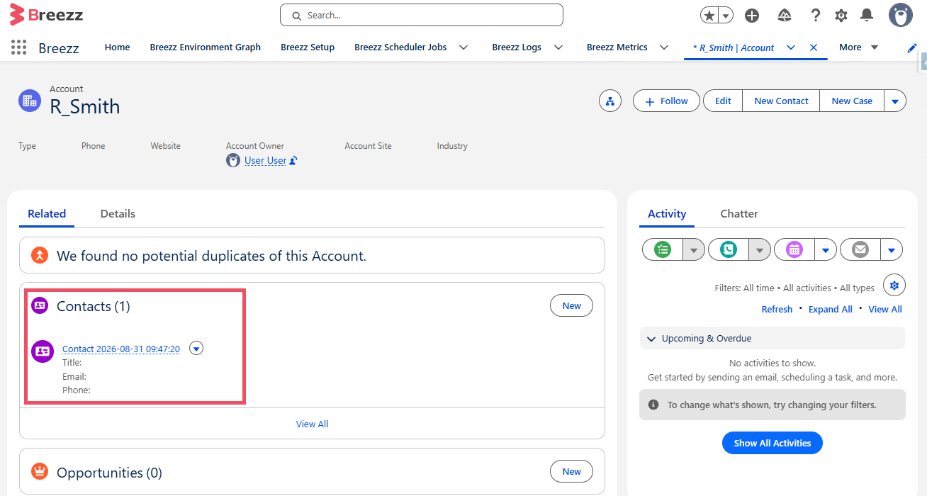
Task: Click the Account Owner avatar icon
Action: coord(233,160)
